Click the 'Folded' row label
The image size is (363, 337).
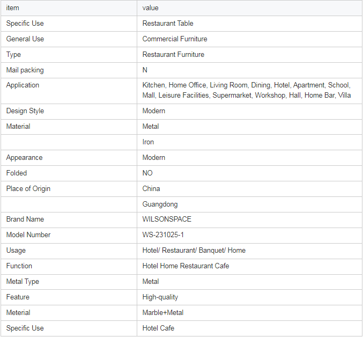[17, 173]
